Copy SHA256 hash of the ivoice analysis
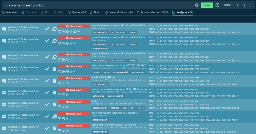256x134 pixels. click(x=158, y=108)
